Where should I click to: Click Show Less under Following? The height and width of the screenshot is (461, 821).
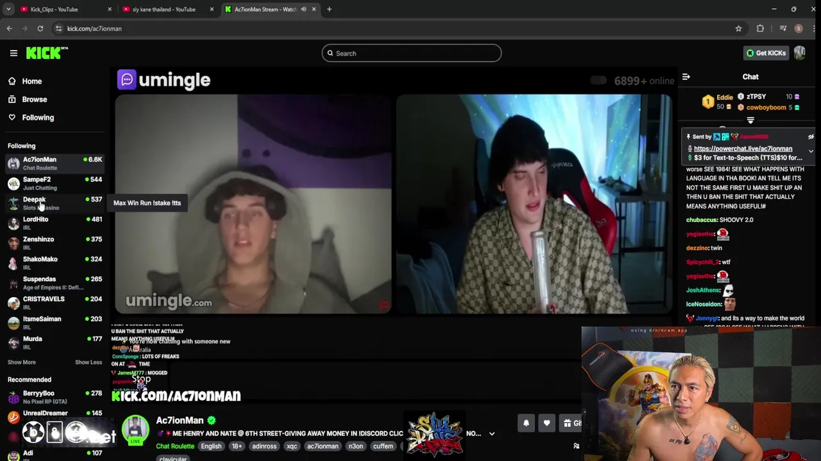point(89,362)
